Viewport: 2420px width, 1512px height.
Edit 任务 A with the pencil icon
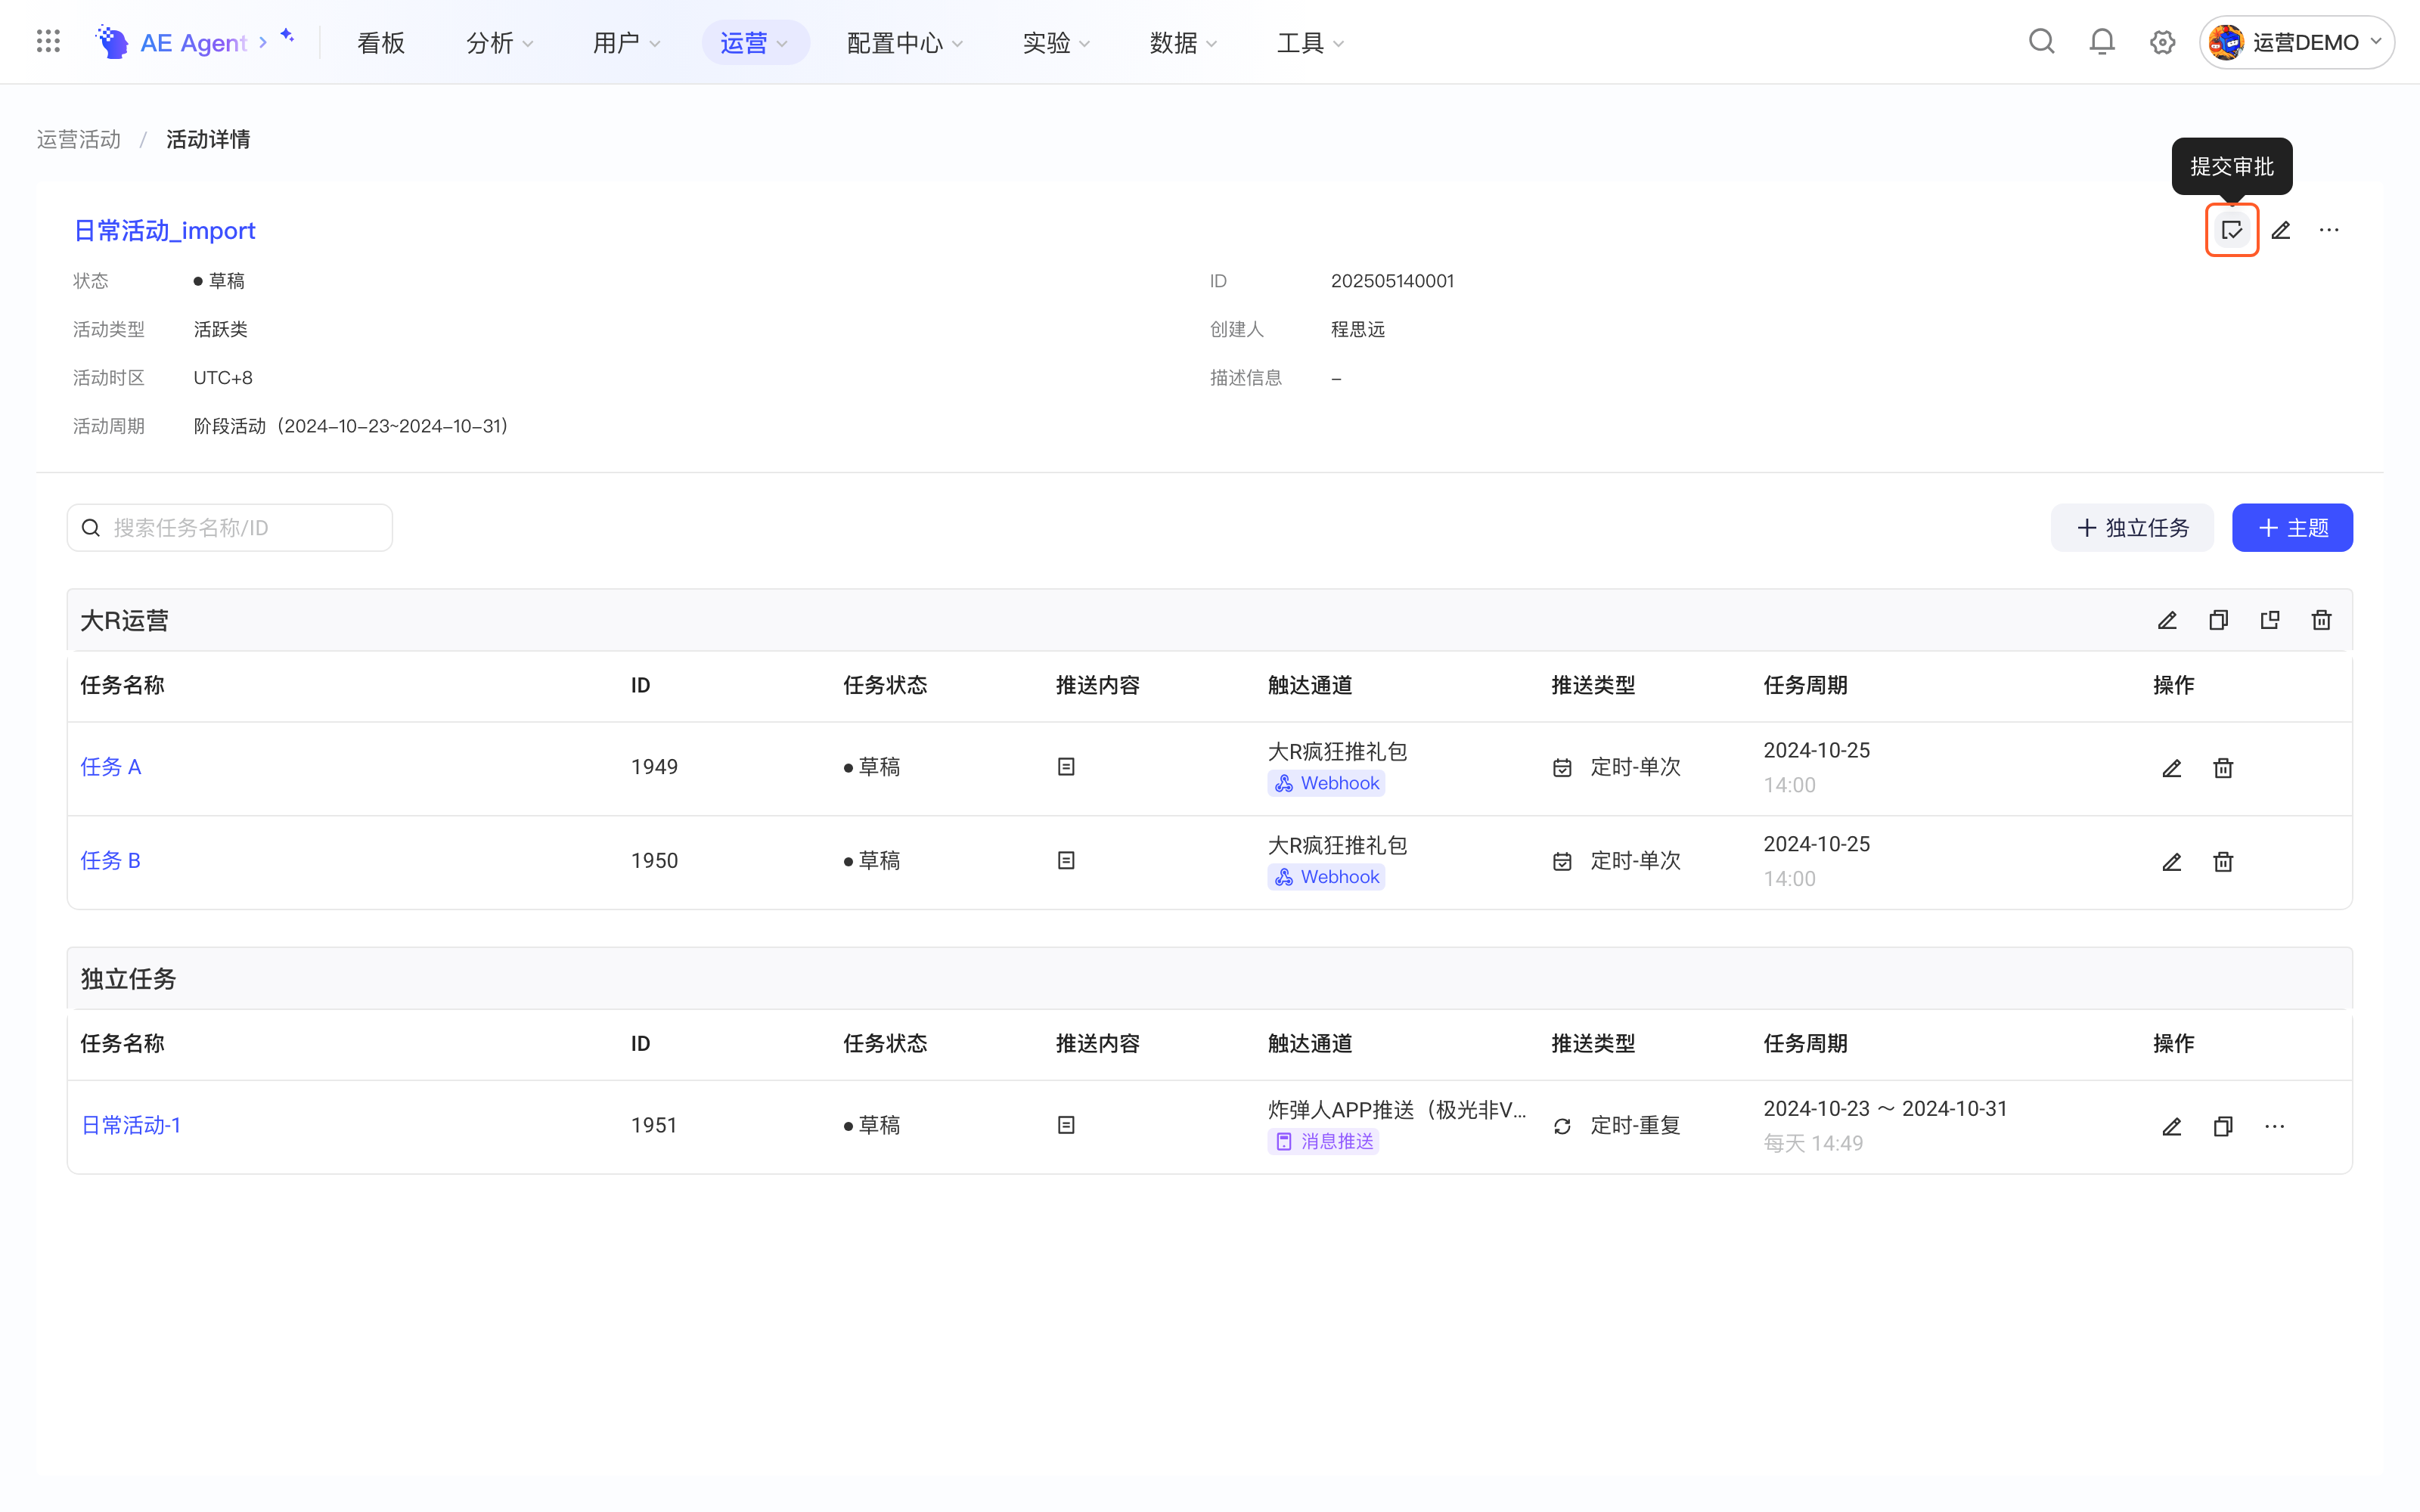[x=2171, y=768]
